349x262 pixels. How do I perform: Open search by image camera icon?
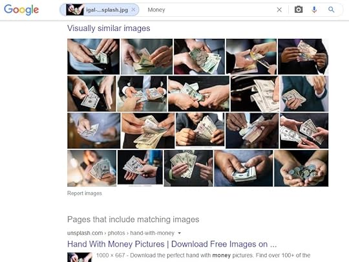[299, 10]
